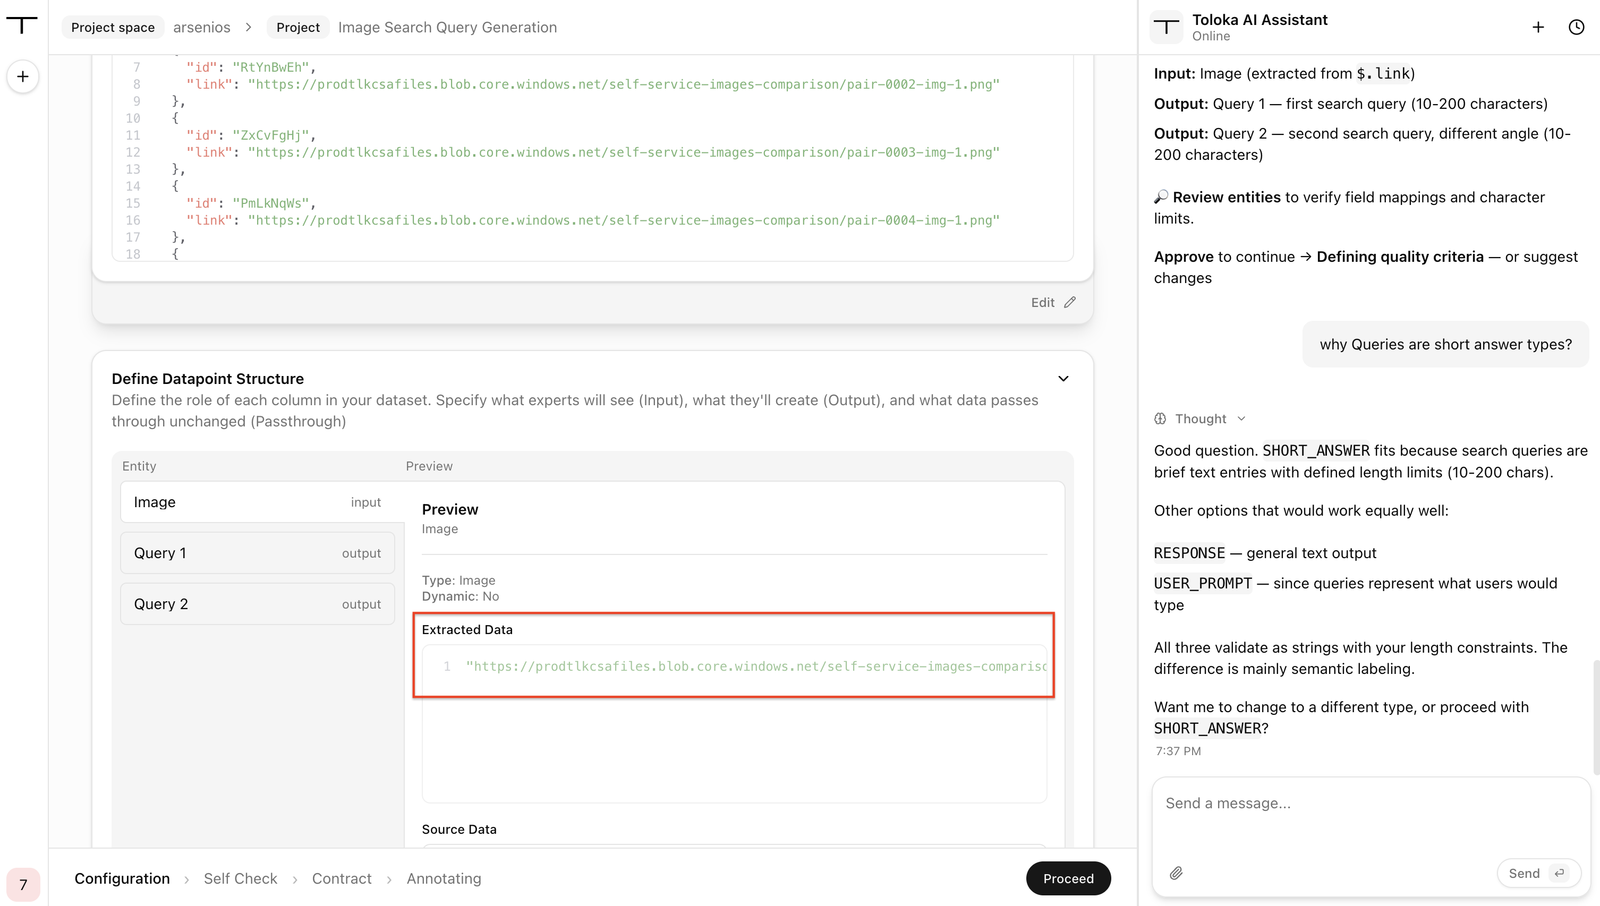Click the Toloka AI Assistant title
This screenshot has width=1600, height=906.
(1259, 20)
